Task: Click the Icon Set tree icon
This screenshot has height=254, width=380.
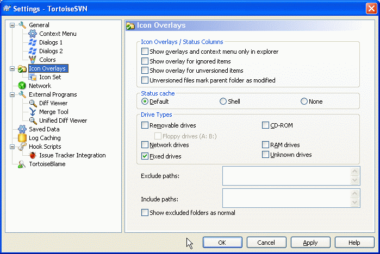Action: 33,77
